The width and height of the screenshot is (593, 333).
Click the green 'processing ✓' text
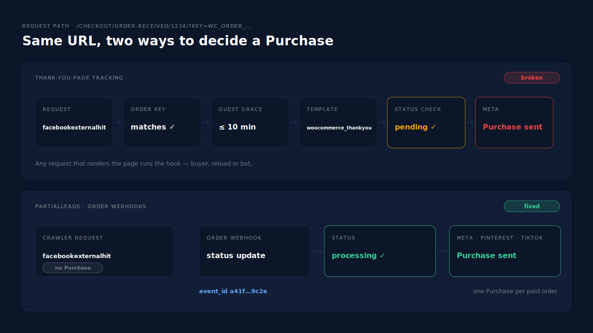point(359,255)
